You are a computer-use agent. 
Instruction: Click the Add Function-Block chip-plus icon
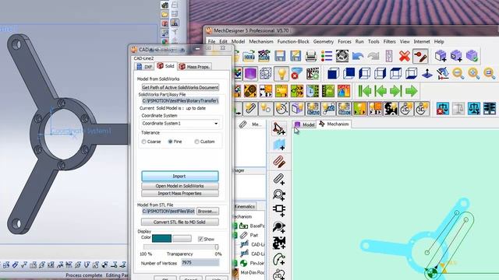pos(279,209)
